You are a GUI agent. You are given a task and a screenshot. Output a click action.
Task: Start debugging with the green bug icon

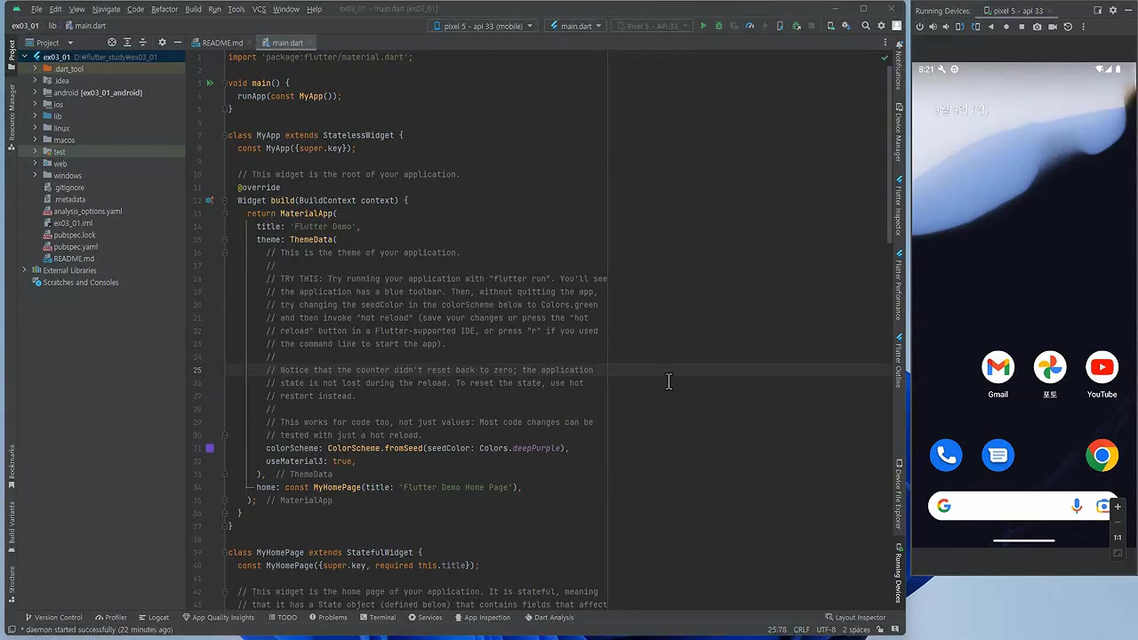point(718,26)
